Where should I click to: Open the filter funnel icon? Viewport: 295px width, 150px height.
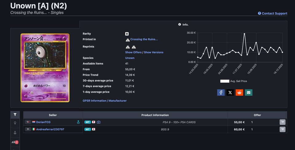click(15, 115)
